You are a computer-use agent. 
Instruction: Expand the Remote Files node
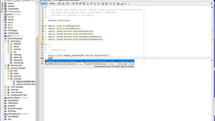(x=5, y=66)
